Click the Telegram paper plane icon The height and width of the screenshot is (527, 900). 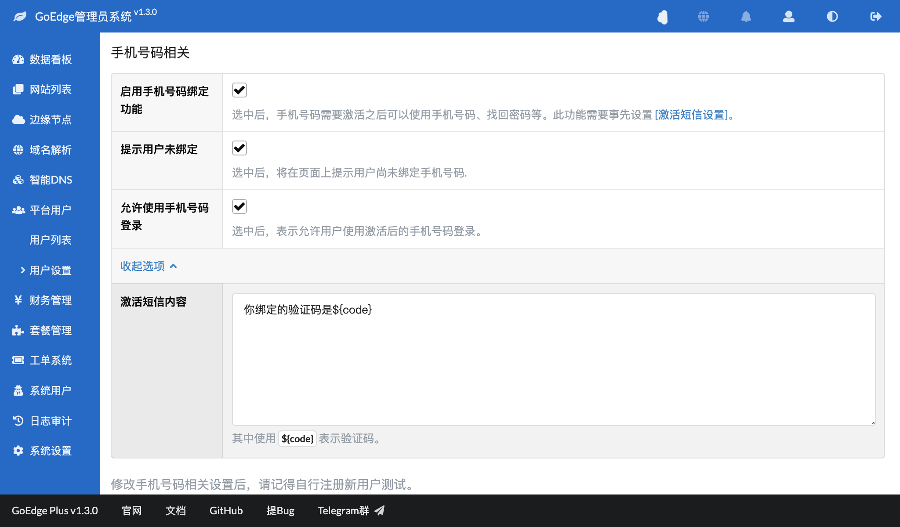(380, 510)
